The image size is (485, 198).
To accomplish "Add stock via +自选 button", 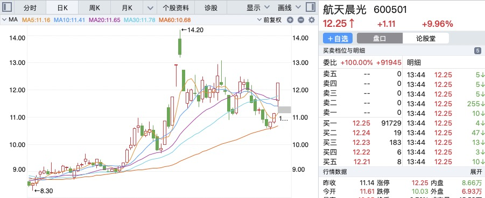I will [338, 38].
